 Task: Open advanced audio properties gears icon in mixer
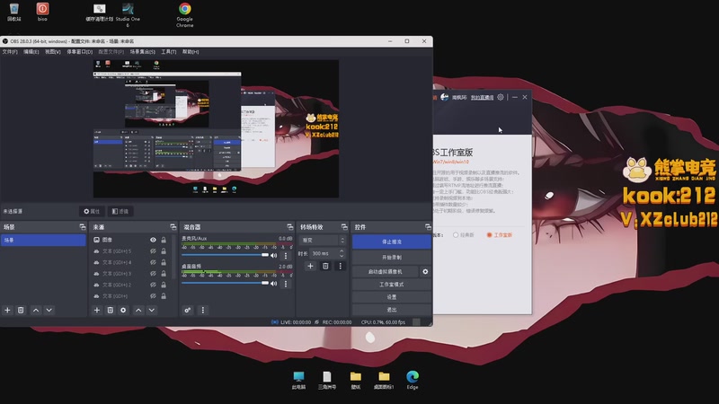pos(188,310)
